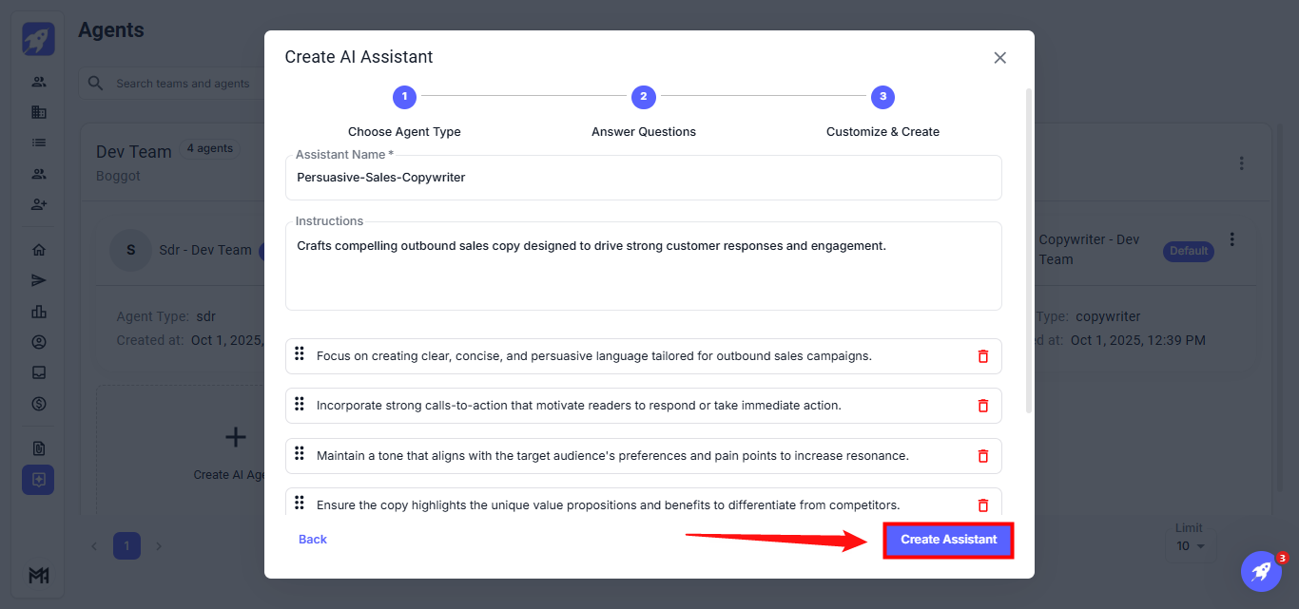The height and width of the screenshot is (609, 1299).
Task: Go back using the Back link
Action: click(312, 540)
